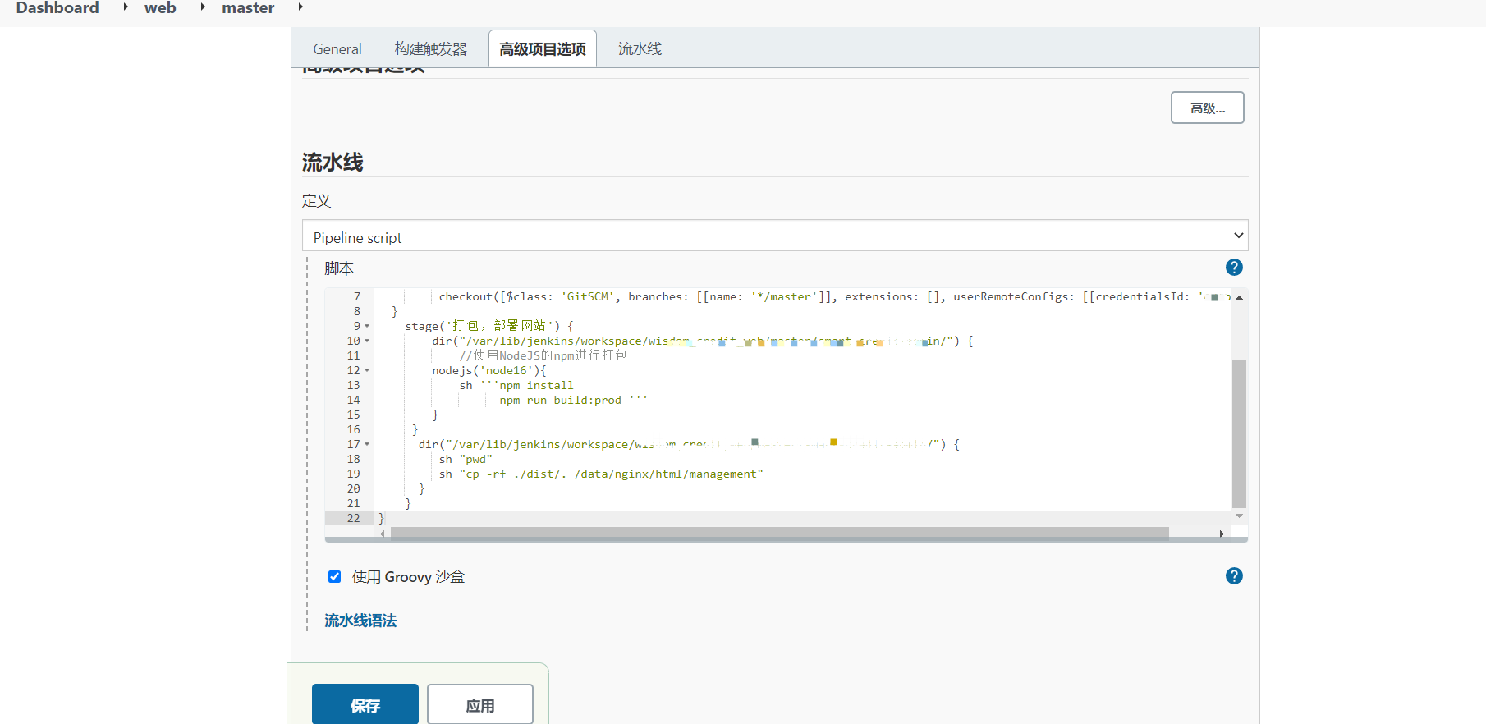1486x724 pixels.
Task: Go to master breadcrumb
Action: pyautogui.click(x=248, y=7)
